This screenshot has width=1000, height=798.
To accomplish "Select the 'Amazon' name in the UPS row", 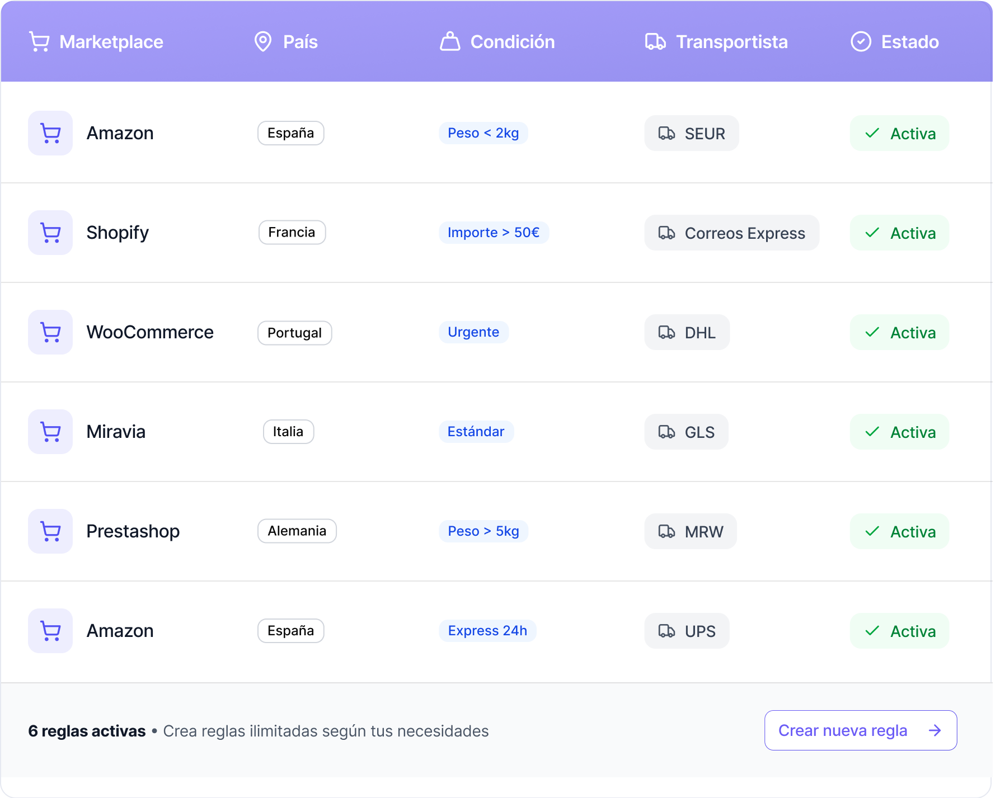I will click(x=120, y=631).
